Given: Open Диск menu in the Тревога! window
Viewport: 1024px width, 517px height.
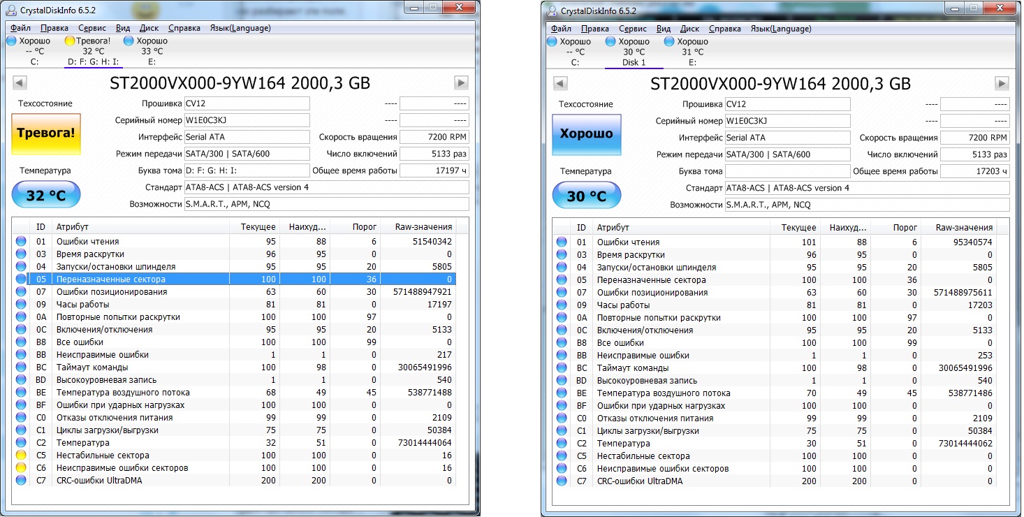Looking at the screenshot, I should pos(149,28).
